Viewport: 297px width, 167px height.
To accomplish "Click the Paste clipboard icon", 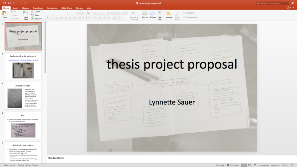I will tap(4, 13).
